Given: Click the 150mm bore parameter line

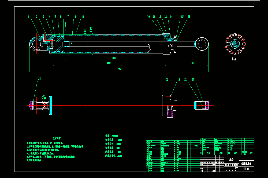Looking at the screenshot, I should pyautogui.click(x=113, y=144).
